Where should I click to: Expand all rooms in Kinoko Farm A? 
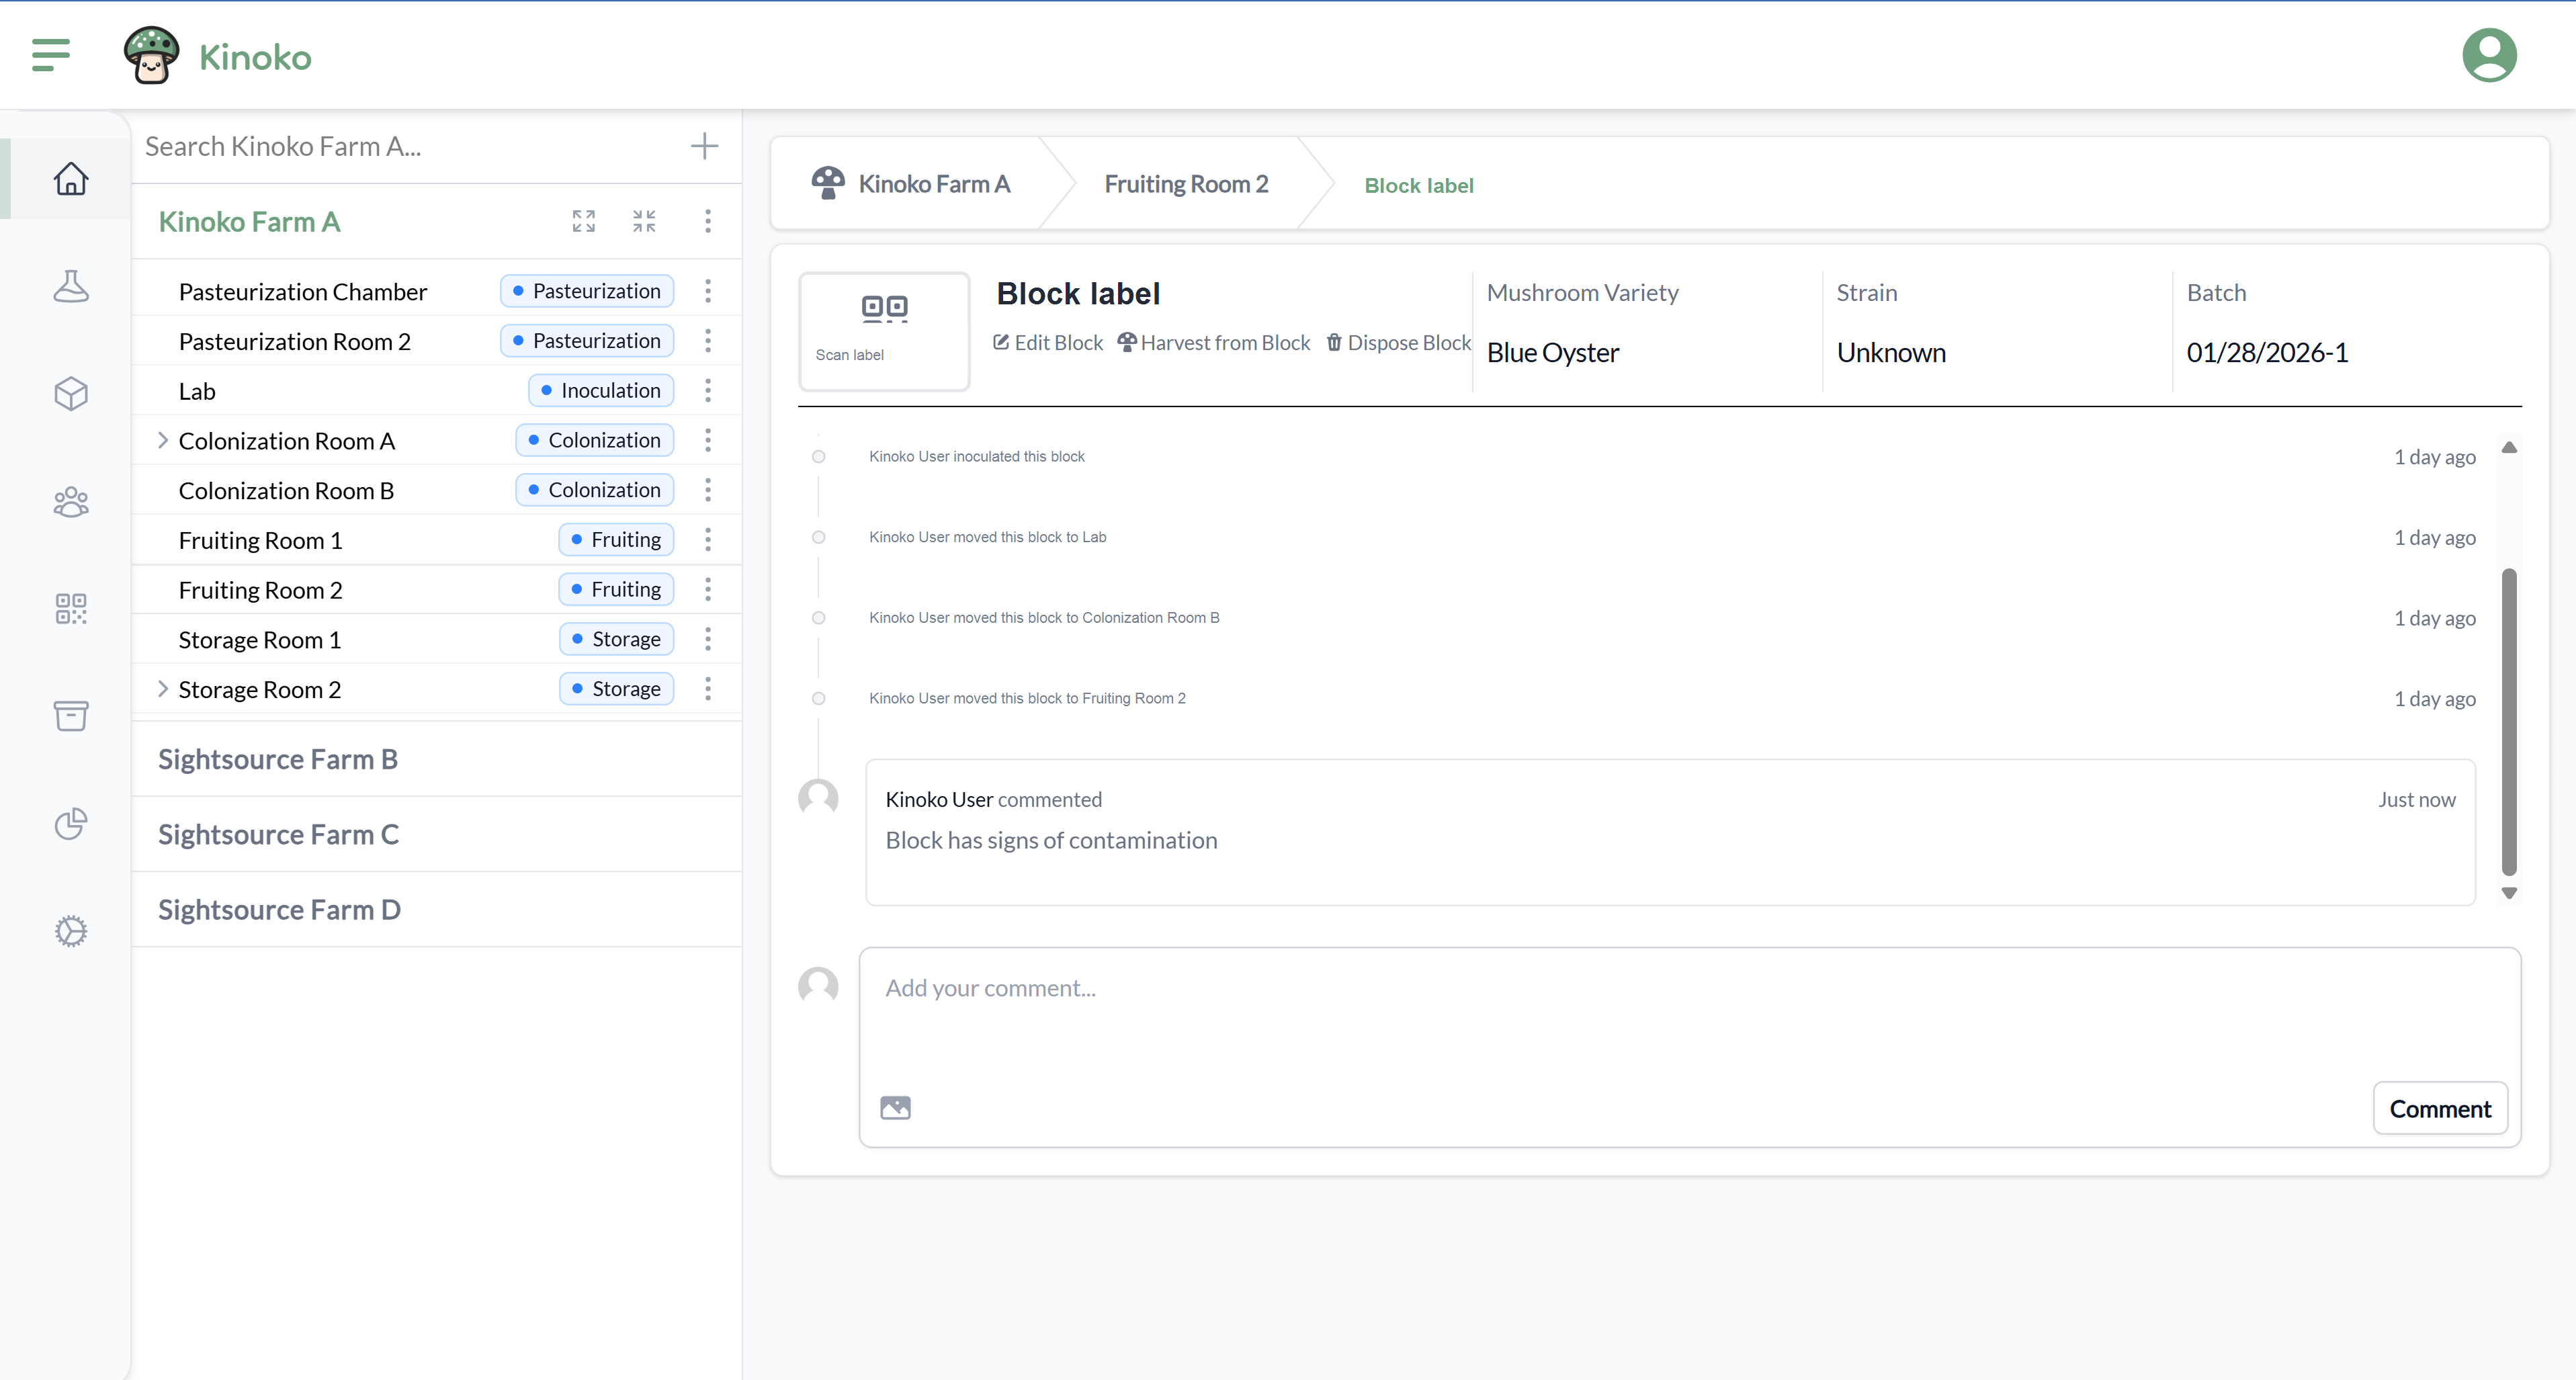click(584, 221)
